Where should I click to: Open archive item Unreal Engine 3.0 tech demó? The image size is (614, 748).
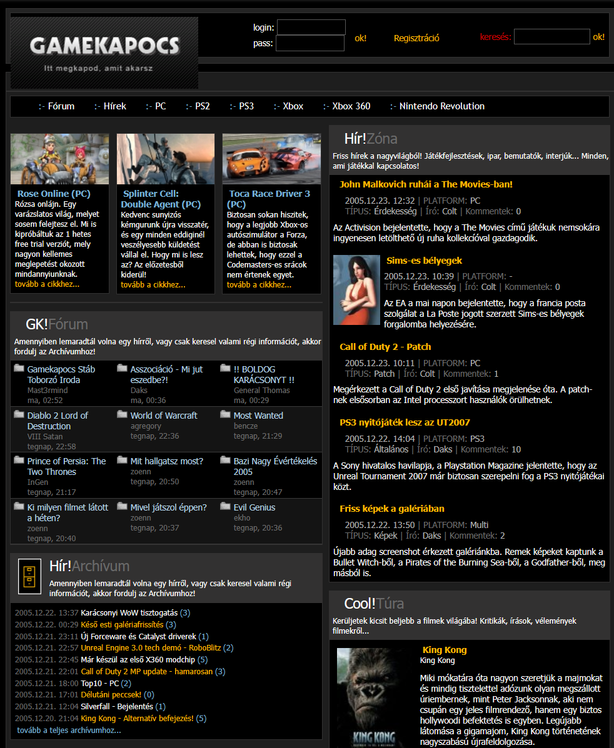coord(151,648)
